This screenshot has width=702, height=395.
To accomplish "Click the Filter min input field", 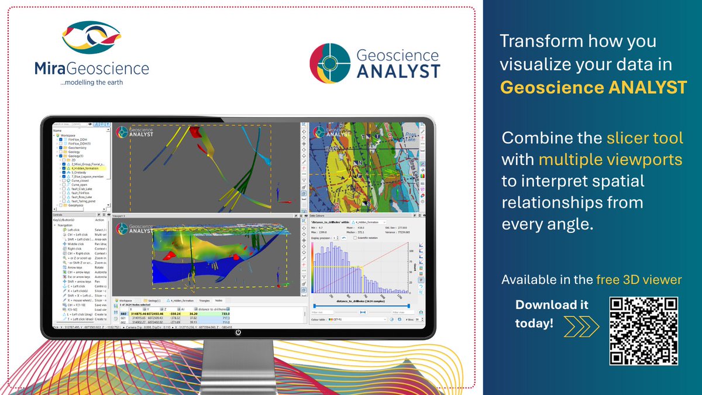I will [322, 312].
